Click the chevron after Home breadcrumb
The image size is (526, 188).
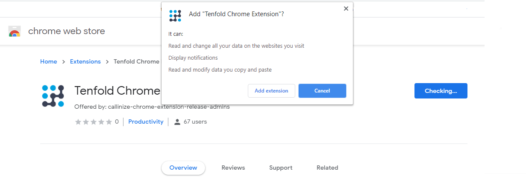(x=63, y=62)
